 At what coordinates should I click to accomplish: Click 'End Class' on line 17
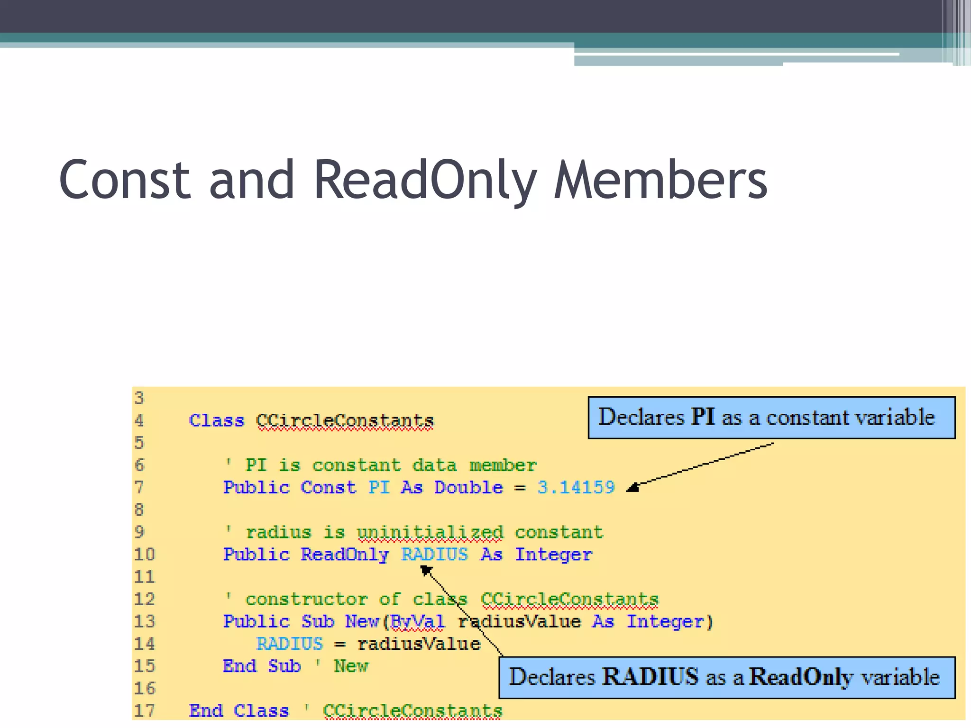click(238, 711)
